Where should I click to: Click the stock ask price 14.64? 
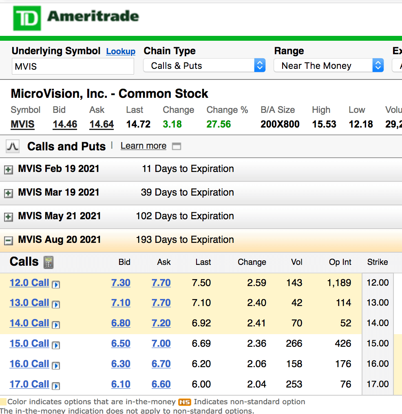coord(102,124)
